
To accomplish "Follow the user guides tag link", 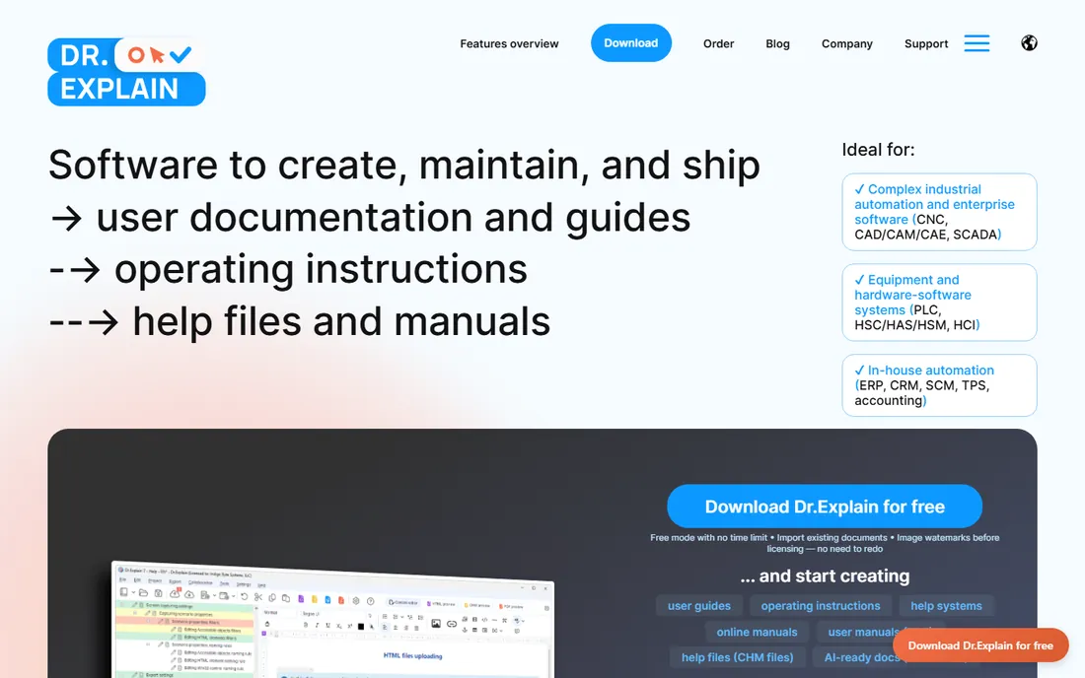I will coord(699,606).
